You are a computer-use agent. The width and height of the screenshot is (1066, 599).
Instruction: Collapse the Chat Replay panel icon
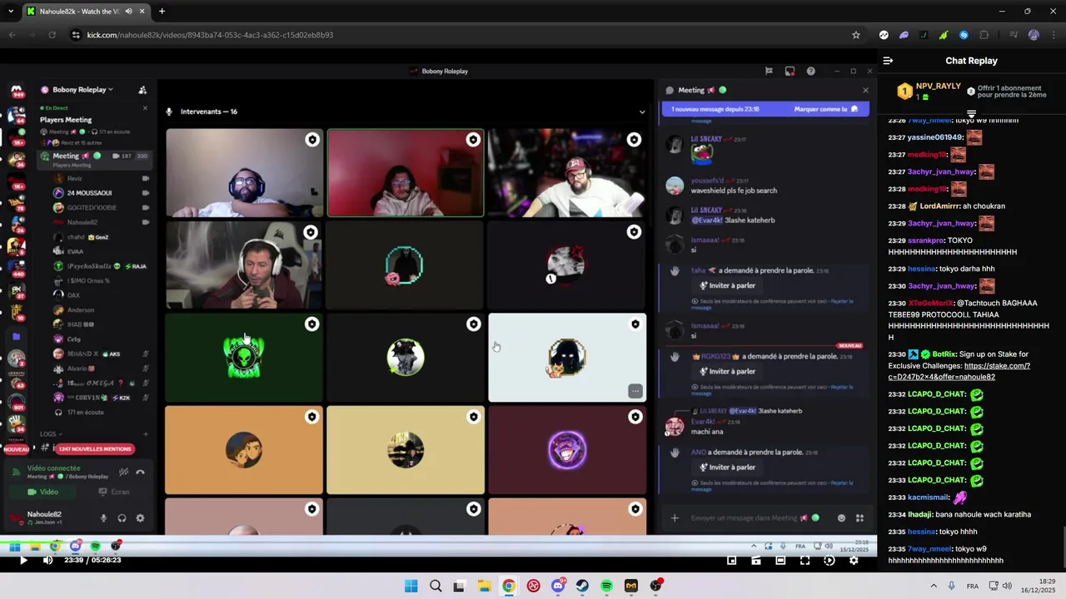click(x=888, y=61)
